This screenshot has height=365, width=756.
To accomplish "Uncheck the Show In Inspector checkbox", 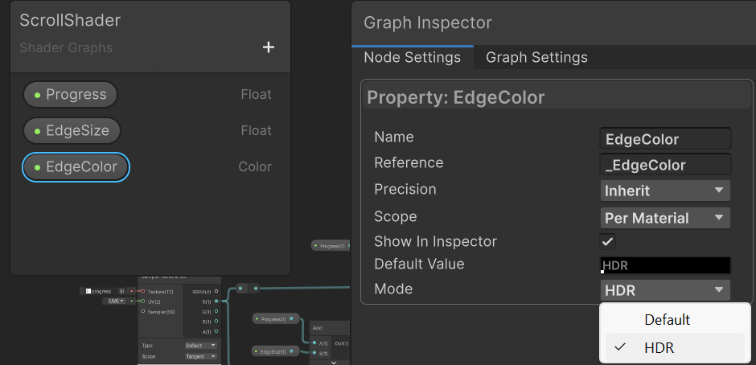I will click(607, 241).
